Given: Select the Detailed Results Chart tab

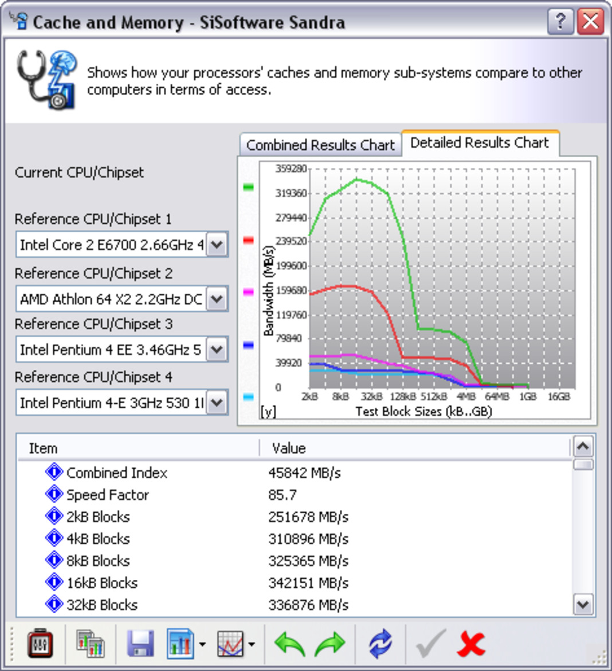Looking at the screenshot, I should pos(480,142).
